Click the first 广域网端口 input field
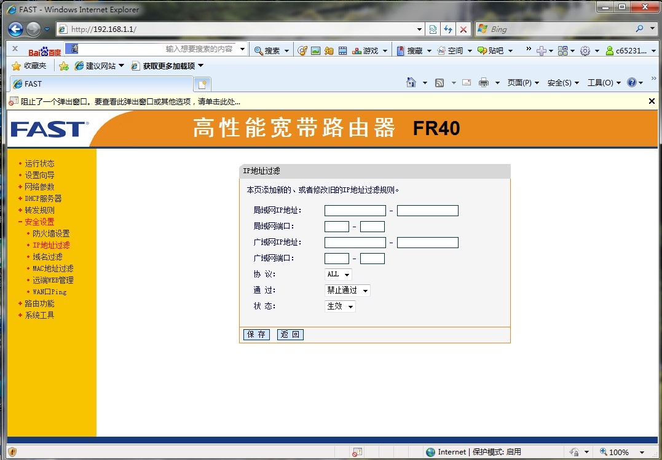 click(x=336, y=259)
